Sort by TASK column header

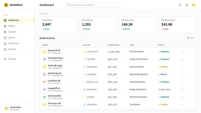coord(132,45)
